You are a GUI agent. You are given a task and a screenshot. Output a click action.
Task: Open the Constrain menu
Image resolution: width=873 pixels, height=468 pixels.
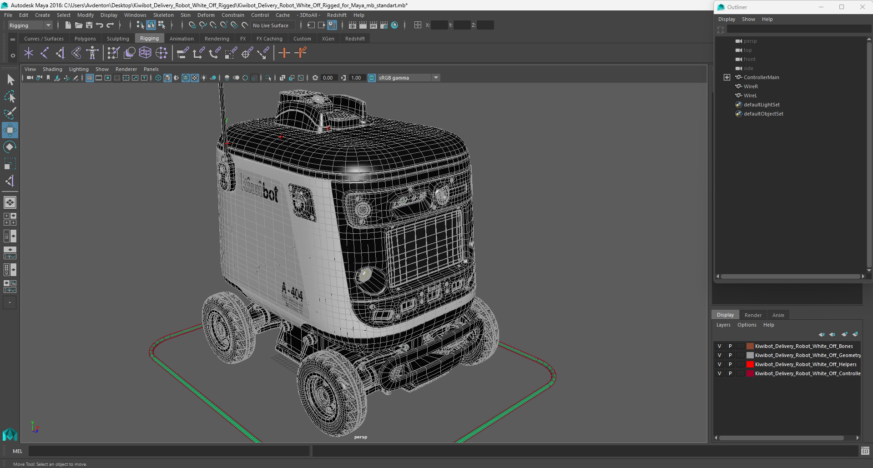tap(233, 15)
